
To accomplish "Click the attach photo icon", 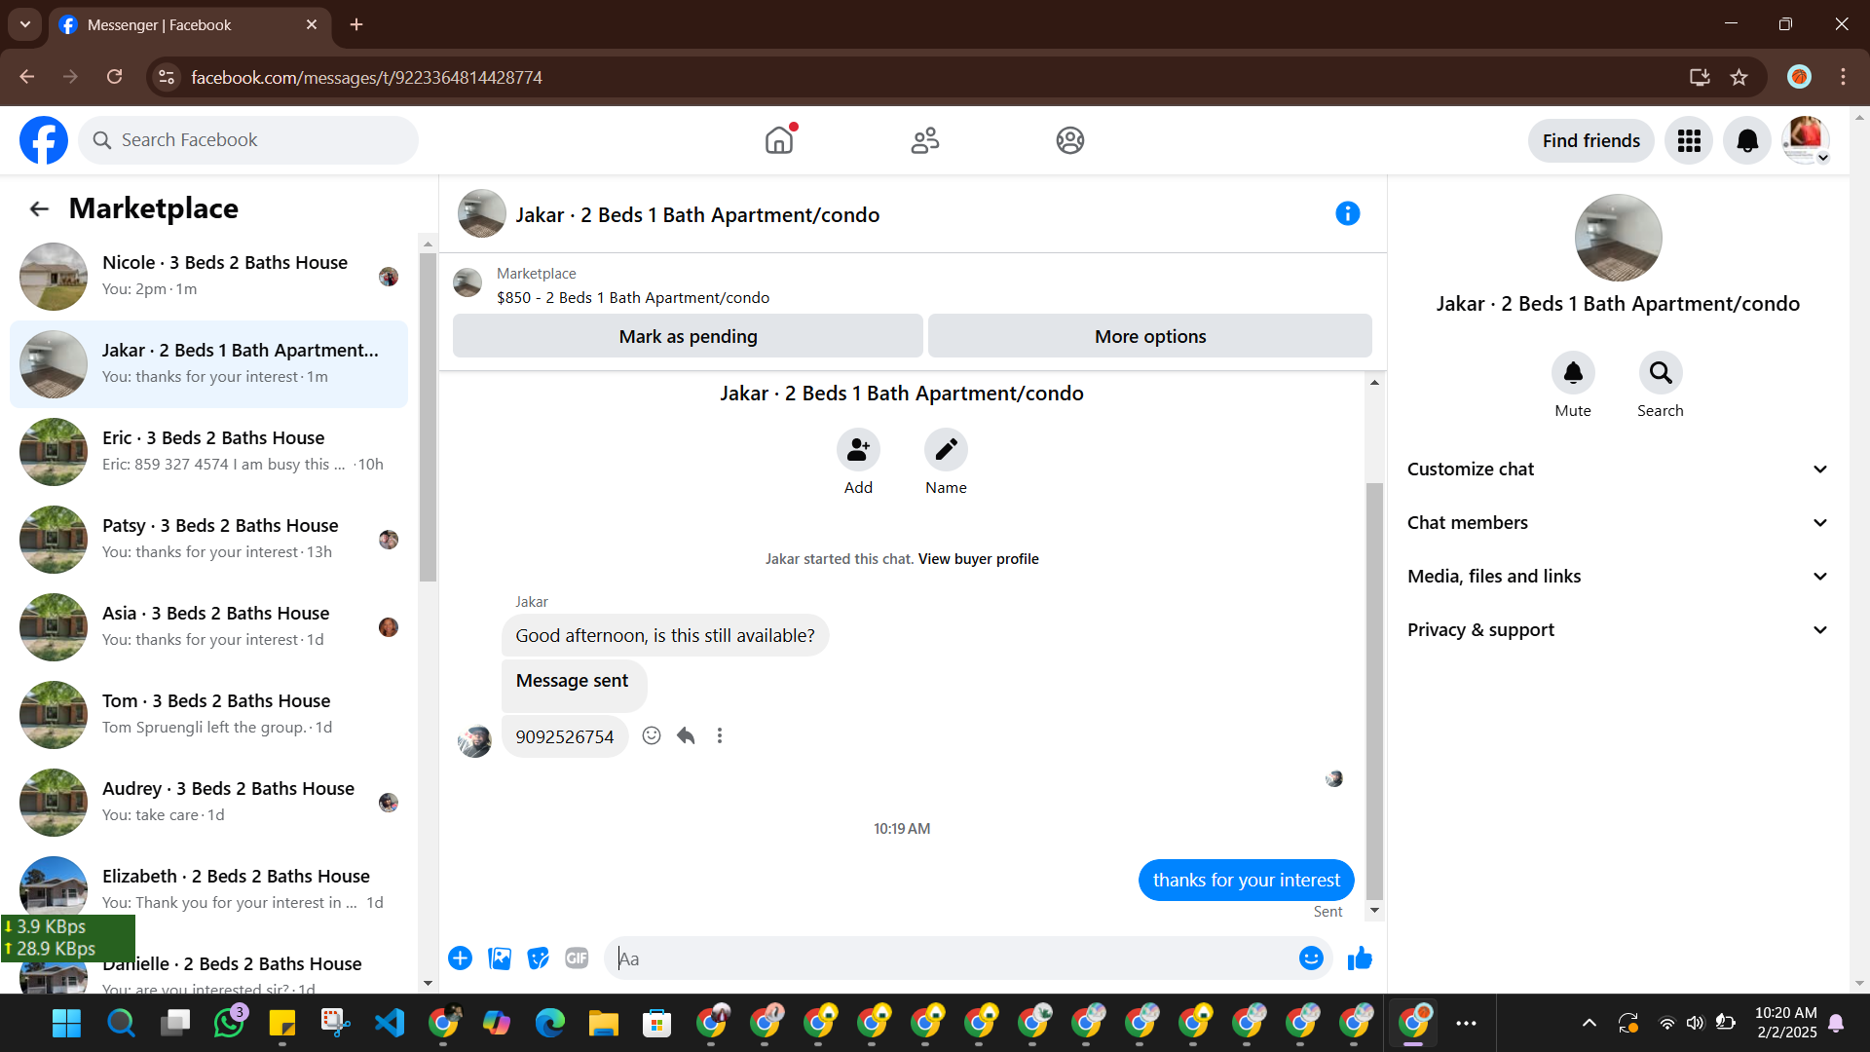I will [x=500, y=958].
